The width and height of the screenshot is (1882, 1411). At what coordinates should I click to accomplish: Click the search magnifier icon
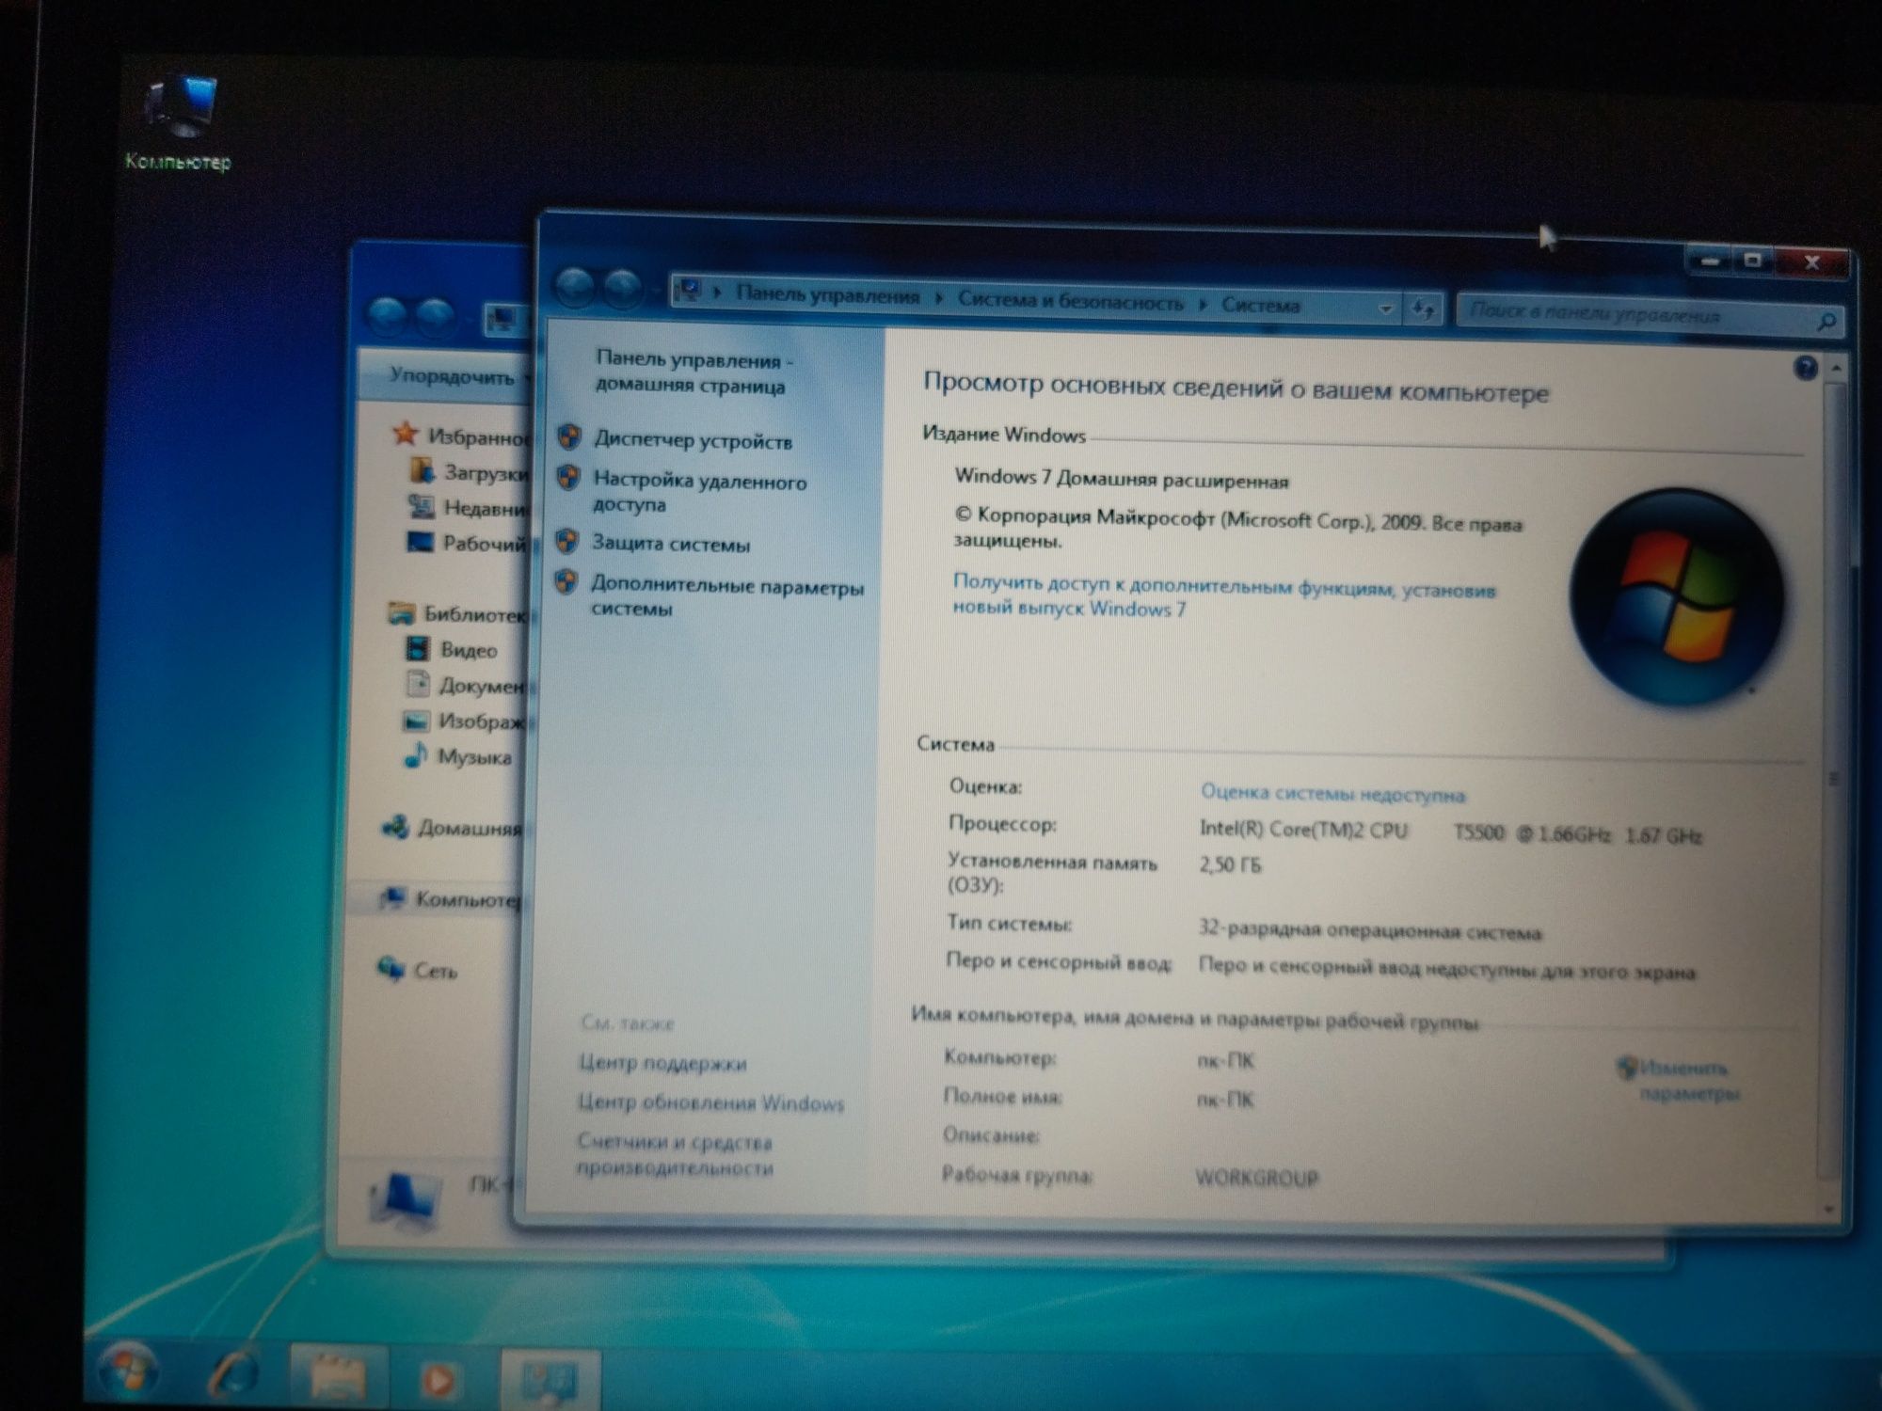tap(1826, 323)
